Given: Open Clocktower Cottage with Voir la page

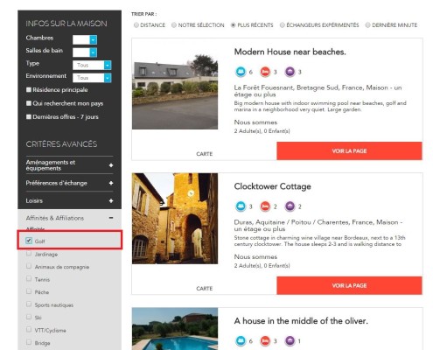Looking at the screenshot, I should click(x=349, y=285).
